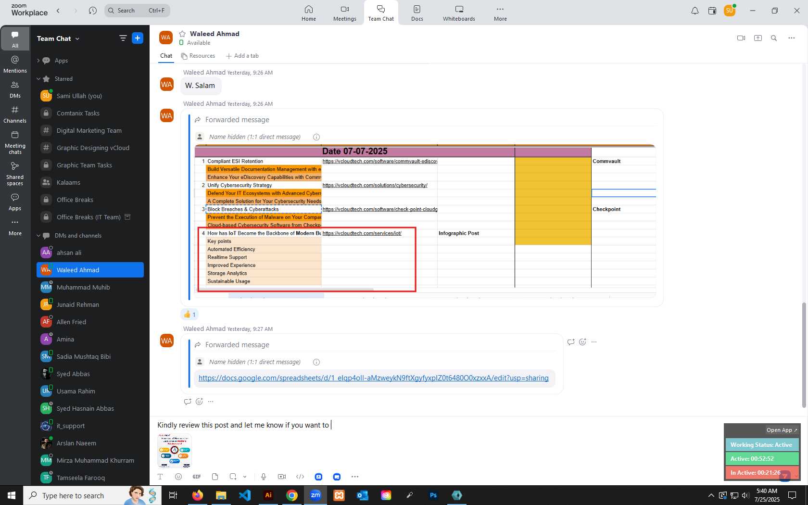Show Mentions in the left rail

(x=15, y=64)
